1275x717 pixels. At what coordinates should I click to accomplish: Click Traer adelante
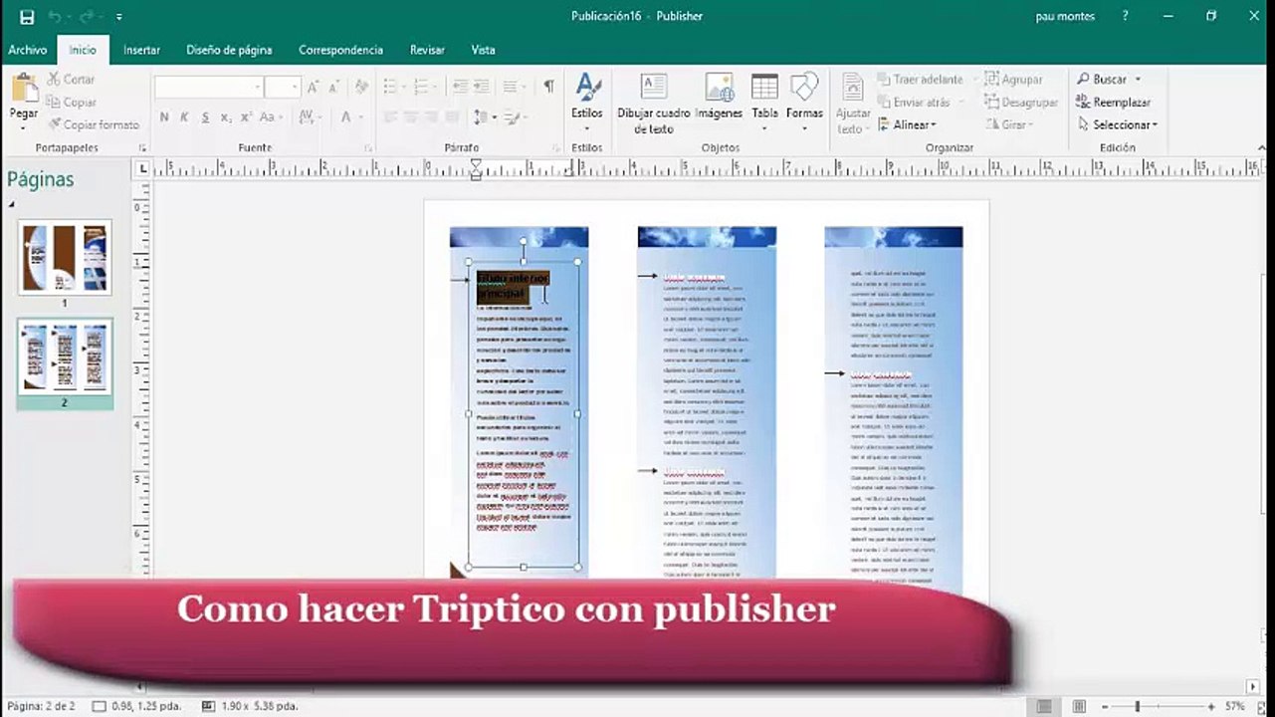click(922, 79)
